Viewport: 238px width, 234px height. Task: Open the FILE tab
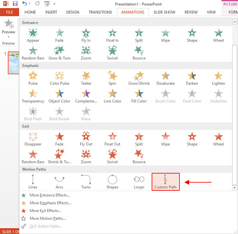[x=9, y=12]
